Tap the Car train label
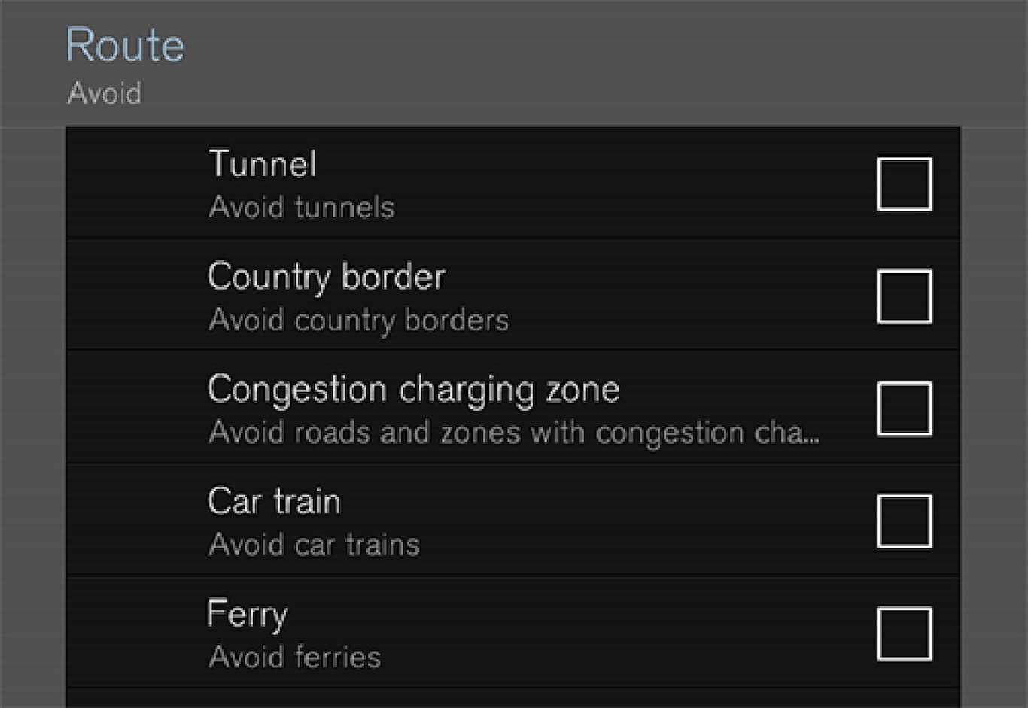 [x=274, y=501]
